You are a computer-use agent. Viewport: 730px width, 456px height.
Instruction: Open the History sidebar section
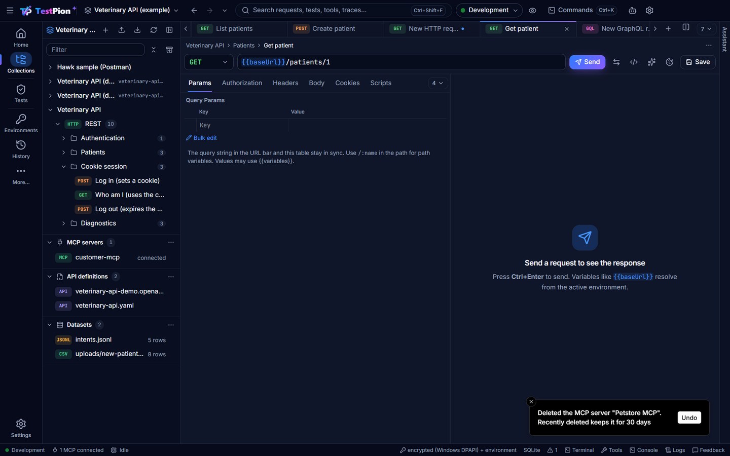coord(21,149)
